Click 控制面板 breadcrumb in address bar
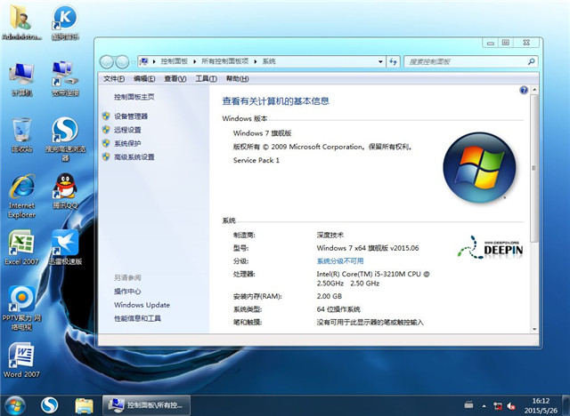Viewport: 570px width, 416px height. coord(175,61)
